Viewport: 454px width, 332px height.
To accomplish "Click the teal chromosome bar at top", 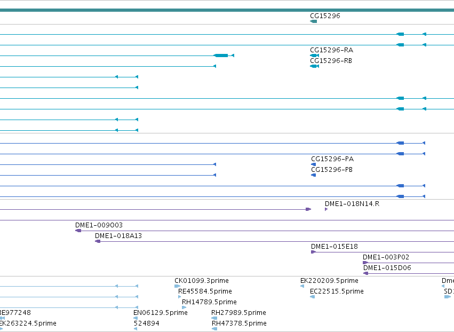I will tap(227, 11).
